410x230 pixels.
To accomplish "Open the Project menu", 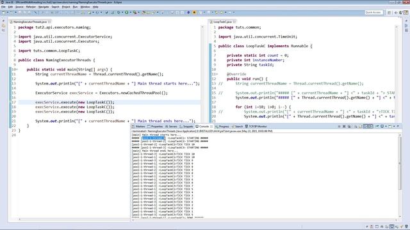I will coord(66,7).
